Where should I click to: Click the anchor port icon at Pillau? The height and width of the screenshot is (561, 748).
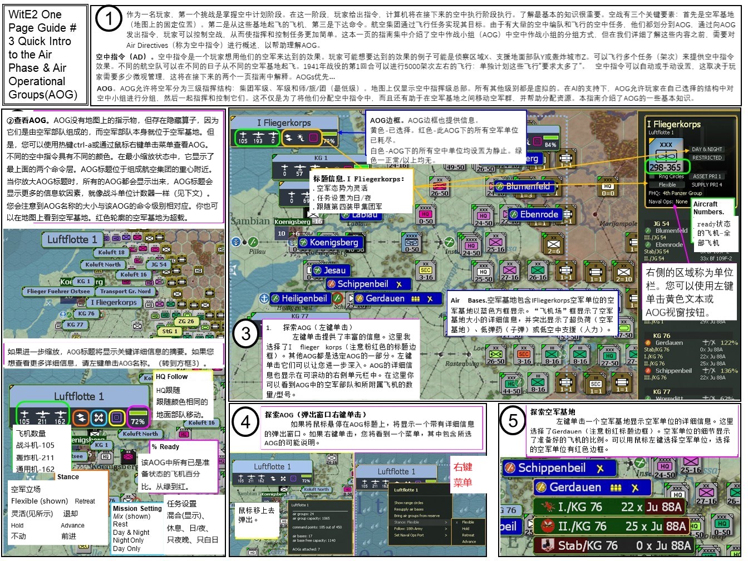pos(237,242)
